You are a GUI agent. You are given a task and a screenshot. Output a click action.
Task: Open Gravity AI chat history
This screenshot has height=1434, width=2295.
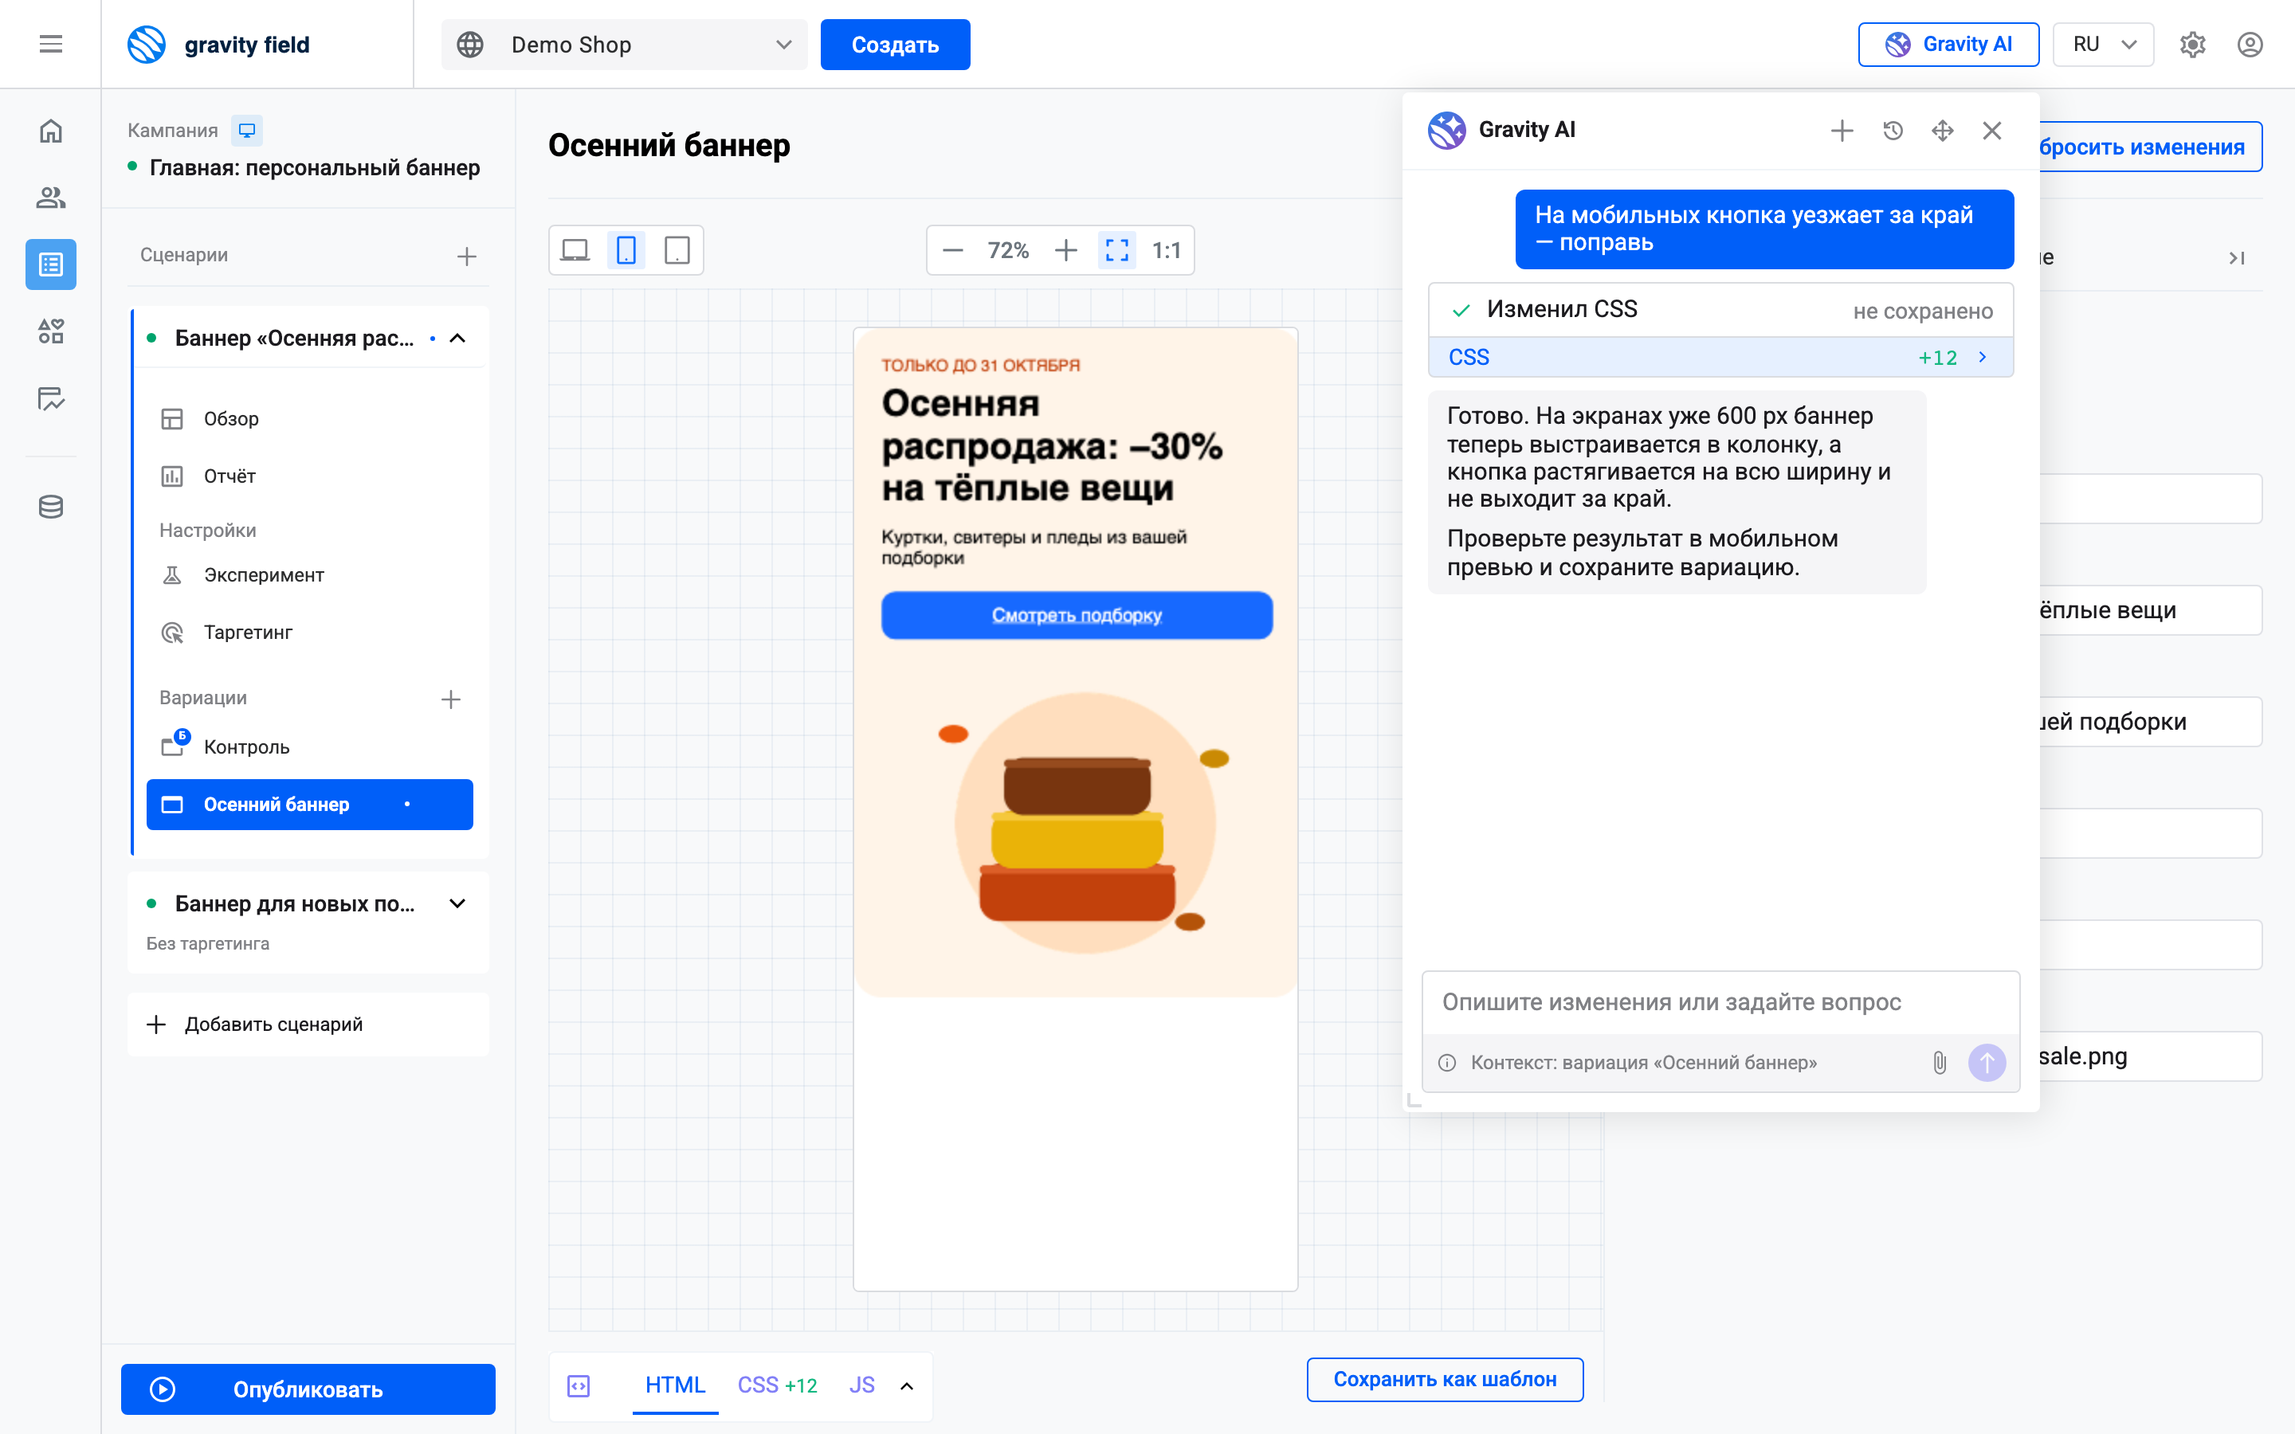[x=1893, y=130]
